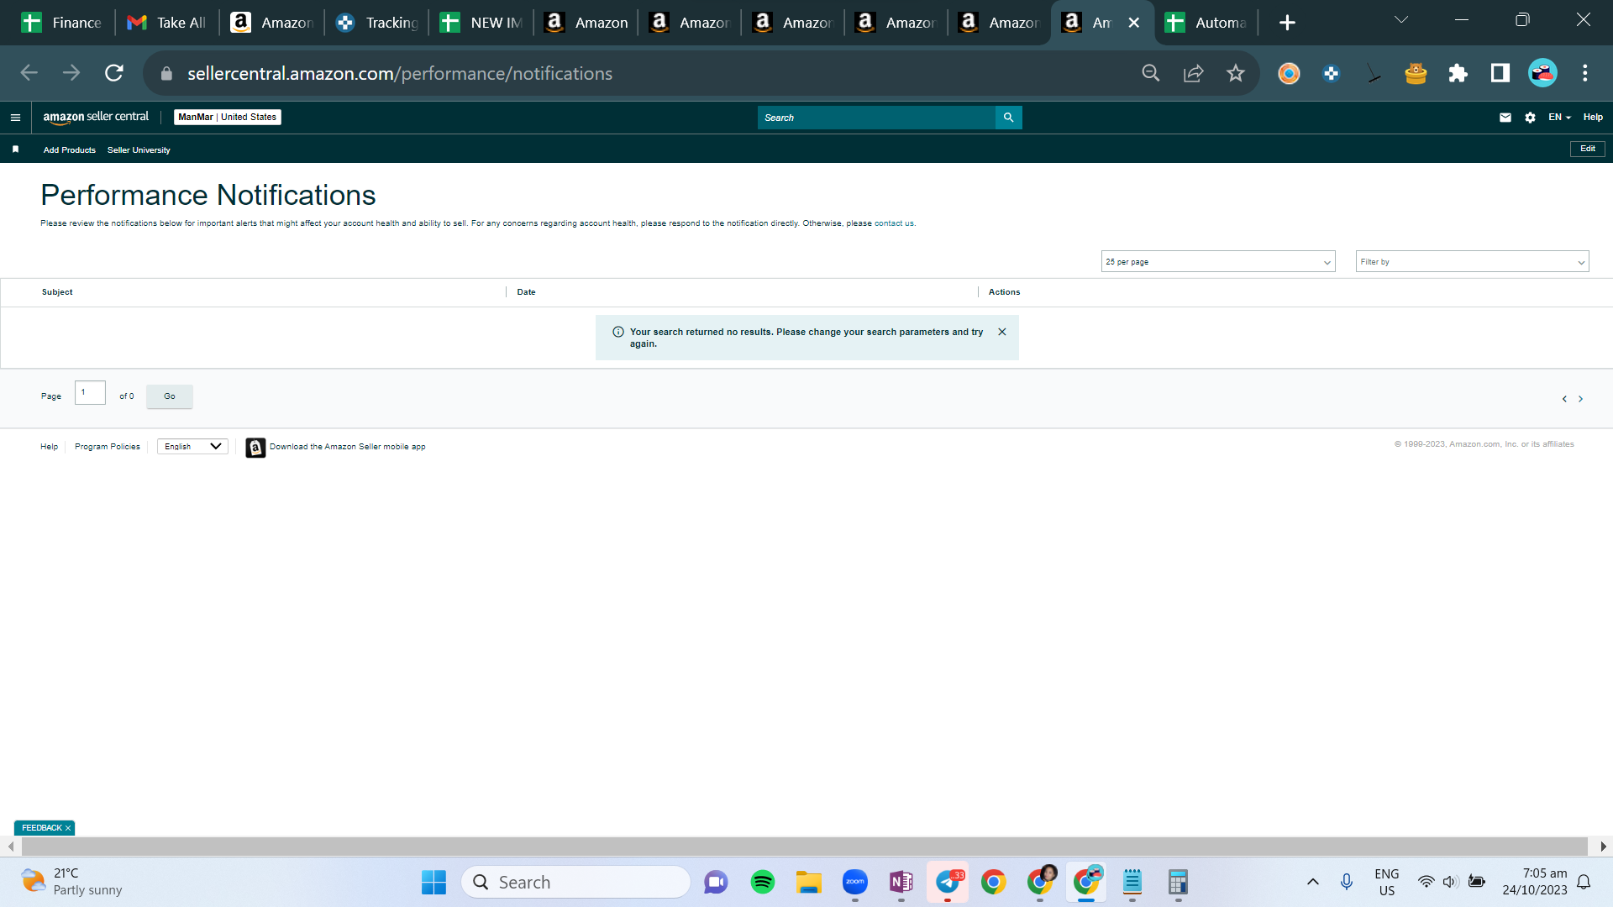The height and width of the screenshot is (907, 1613).
Task: Open Add Products in the top bar
Action: 70,150
